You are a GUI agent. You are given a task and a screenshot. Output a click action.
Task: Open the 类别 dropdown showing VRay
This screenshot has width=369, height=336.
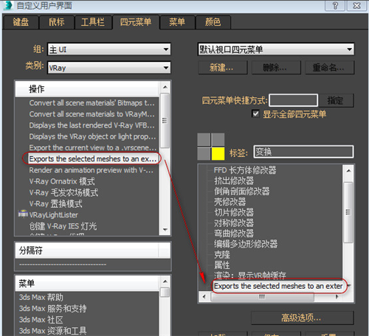(x=109, y=68)
